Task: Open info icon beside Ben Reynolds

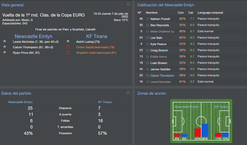Action: pos(148,25)
